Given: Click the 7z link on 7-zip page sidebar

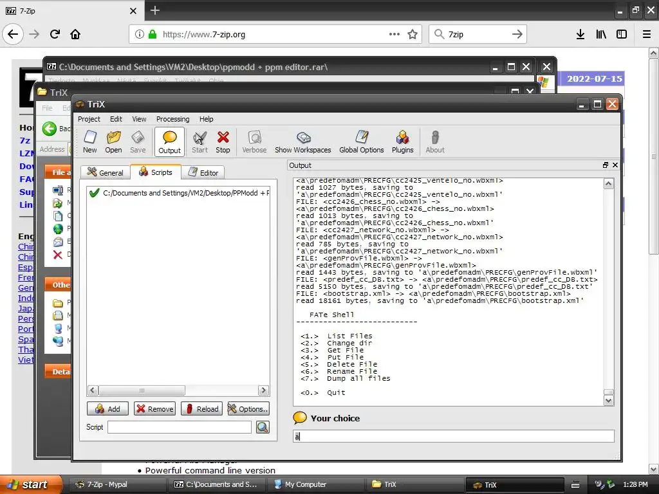Looking at the screenshot, I should [x=25, y=140].
